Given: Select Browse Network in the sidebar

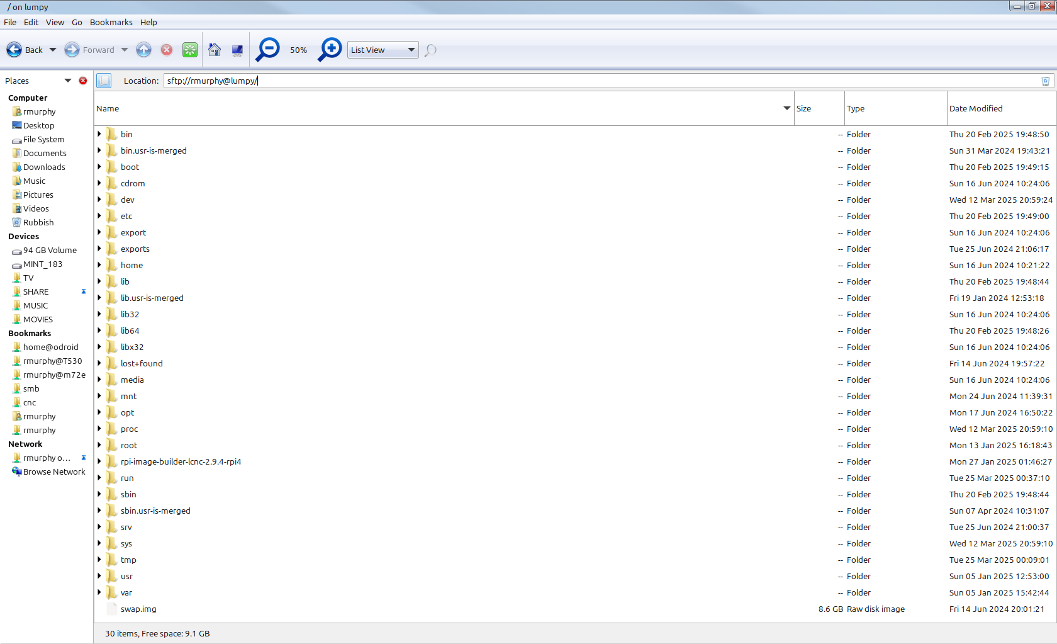Looking at the screenshot, I should [53, 472].
